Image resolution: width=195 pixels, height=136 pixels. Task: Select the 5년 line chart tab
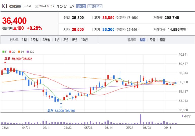75,40
